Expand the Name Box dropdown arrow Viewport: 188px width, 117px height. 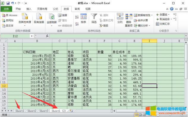tap(32, 36)
